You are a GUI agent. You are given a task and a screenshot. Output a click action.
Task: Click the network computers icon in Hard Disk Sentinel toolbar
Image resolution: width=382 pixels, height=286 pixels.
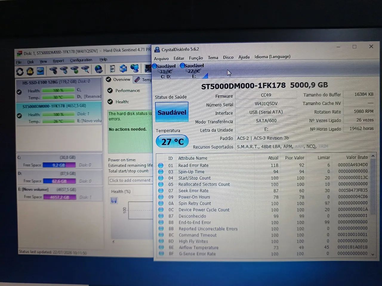(135, 68)
